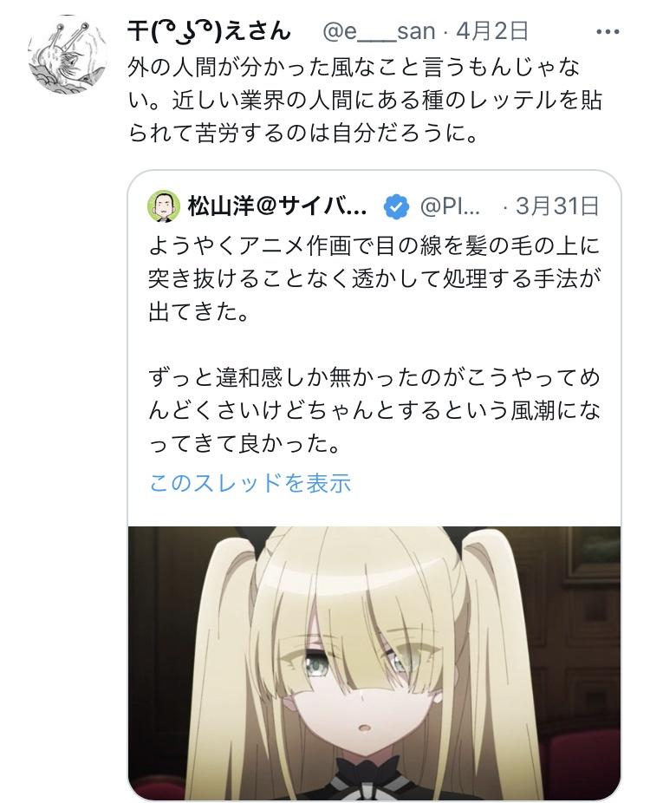Click the quoted paragraph starting ずっと違和感
This screenshot has width=650, height=803.
pyautogui.click(x=374, y=410)
